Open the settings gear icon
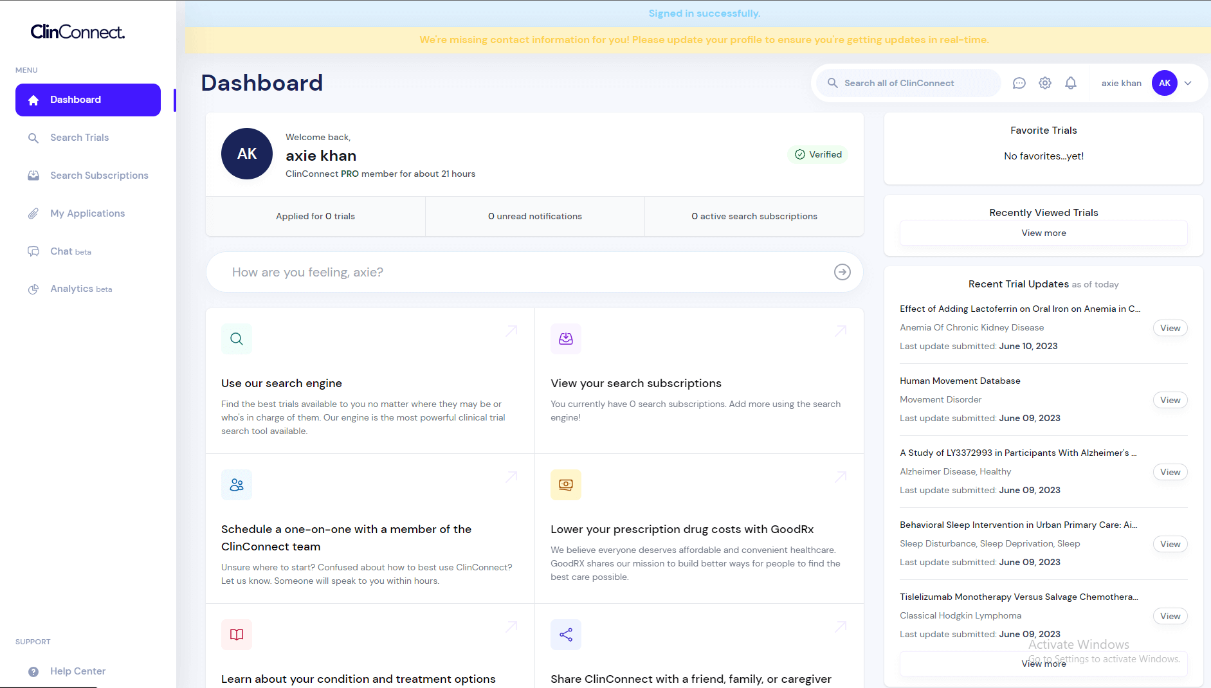Image resolution: width=1211 pixels, height=688 pixels. tap(1045, 83)
